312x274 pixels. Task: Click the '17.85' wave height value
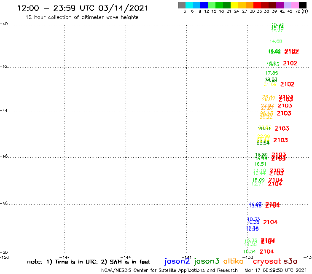[x=272, y=73]
